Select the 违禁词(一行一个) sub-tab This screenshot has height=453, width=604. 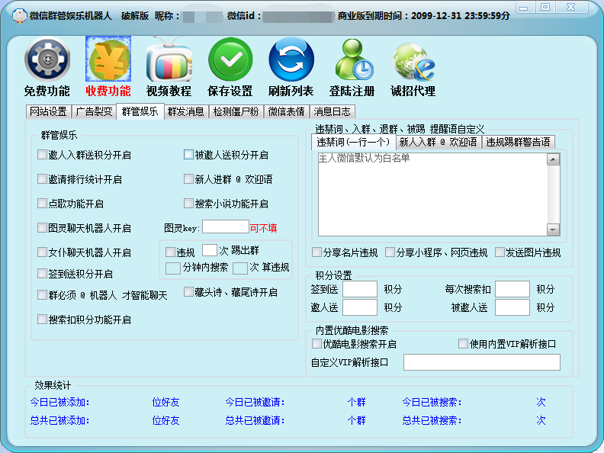click(x=353, y=142)
